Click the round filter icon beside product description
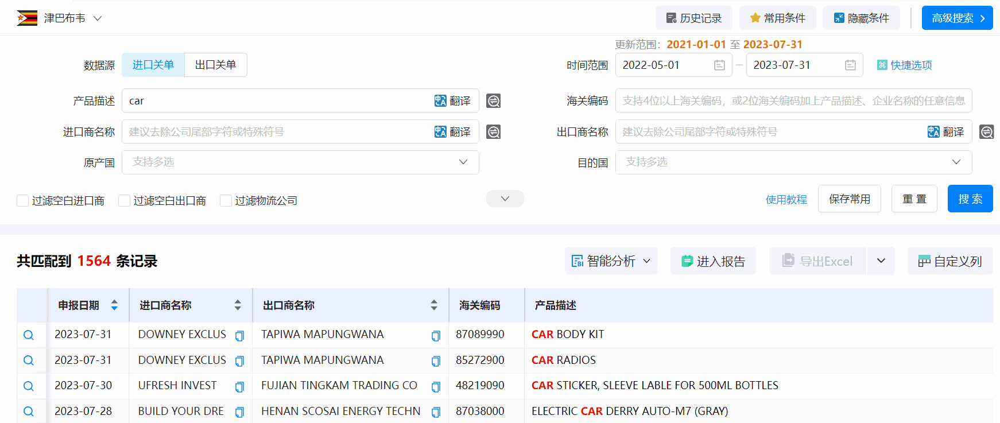Screen dimensions: 1000x423 (493, 101)
